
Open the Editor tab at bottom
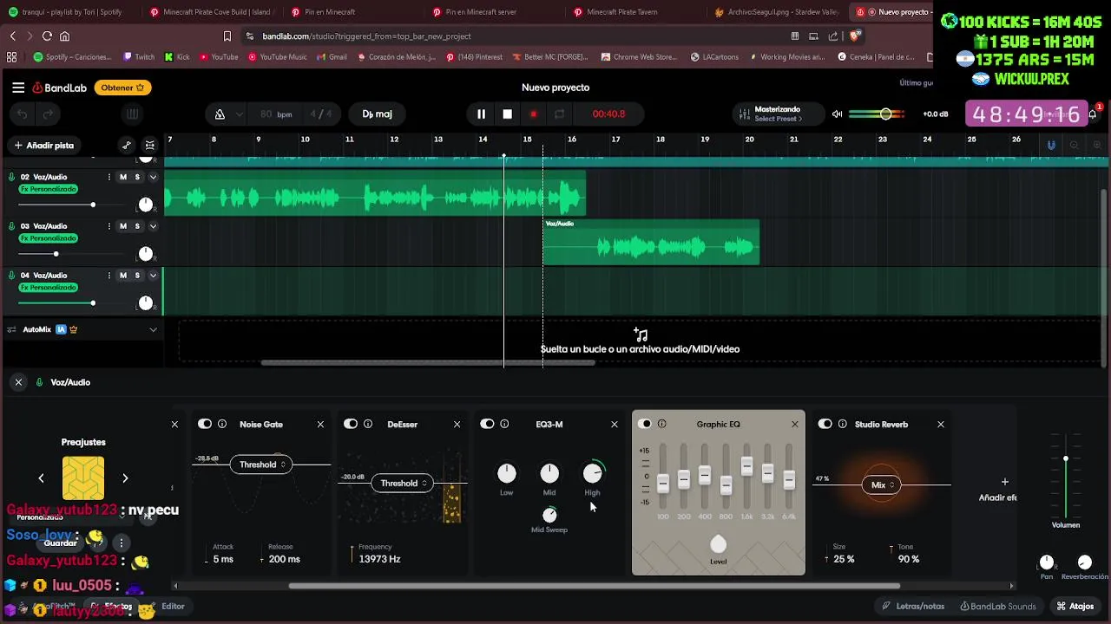click(173, 607)
